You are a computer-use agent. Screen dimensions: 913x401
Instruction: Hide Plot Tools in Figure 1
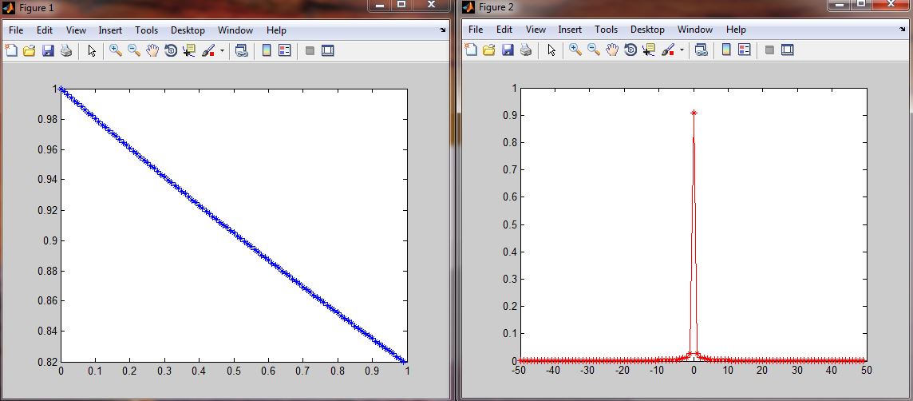pyautogui.click(x=310, y=50)
